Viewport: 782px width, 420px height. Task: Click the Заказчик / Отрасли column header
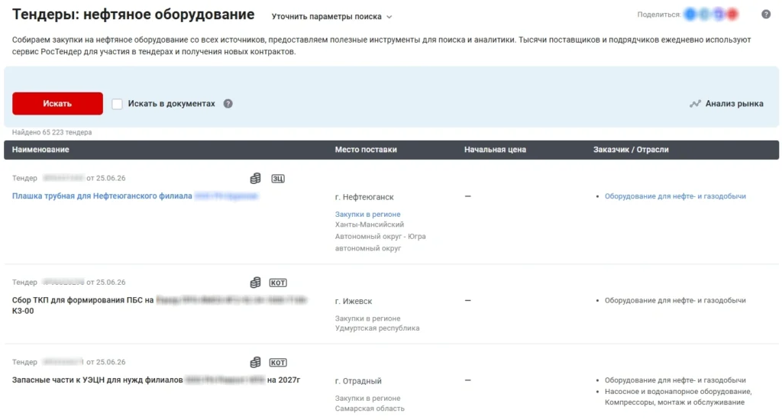631,150
